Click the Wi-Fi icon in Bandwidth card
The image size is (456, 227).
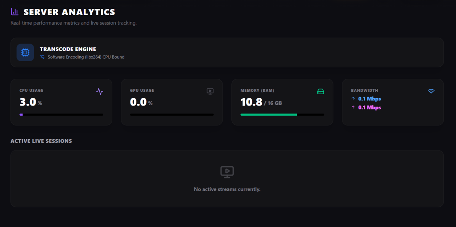tap(431, 91)
